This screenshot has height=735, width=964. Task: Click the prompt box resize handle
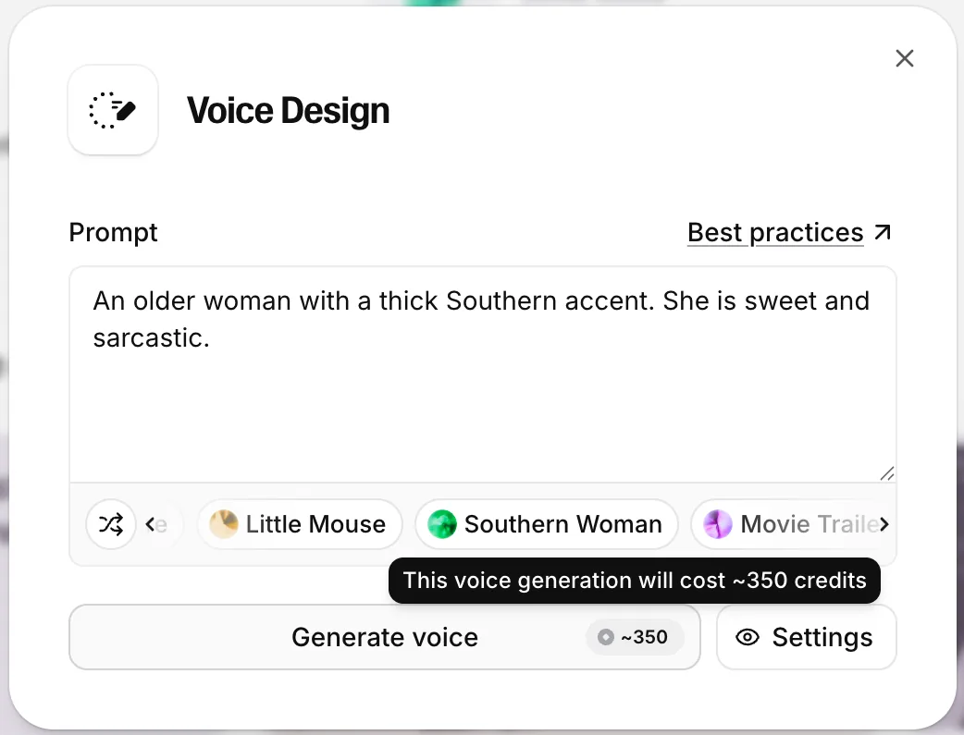point(886,473)
